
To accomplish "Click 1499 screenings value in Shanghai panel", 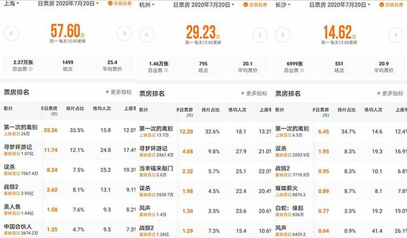I will pyautogui.click(x=68, y=62).
